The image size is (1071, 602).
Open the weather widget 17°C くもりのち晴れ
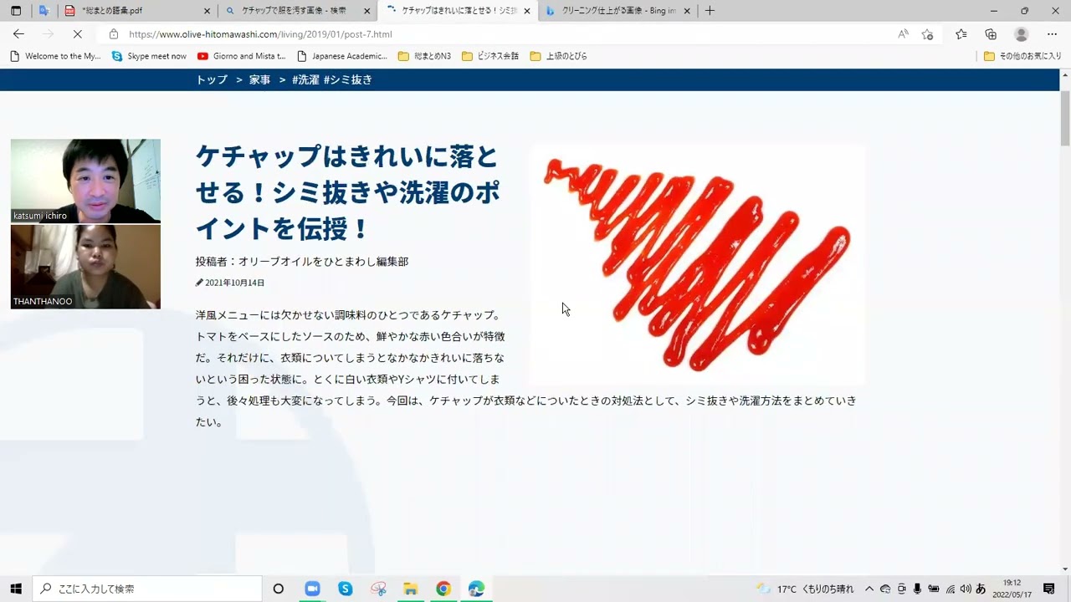click(x=805, y=589)
